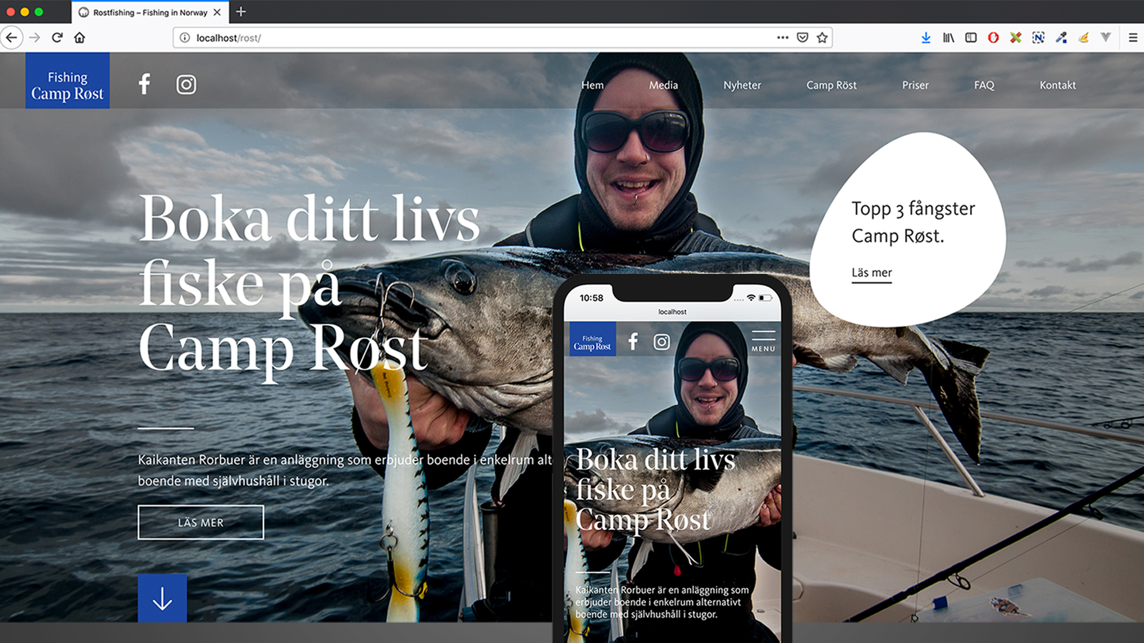Click the phone mockup localhost address

[672, 312]
